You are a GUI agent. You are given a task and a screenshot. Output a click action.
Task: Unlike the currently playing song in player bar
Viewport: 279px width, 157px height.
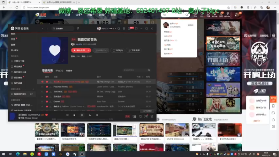[47, 115]
